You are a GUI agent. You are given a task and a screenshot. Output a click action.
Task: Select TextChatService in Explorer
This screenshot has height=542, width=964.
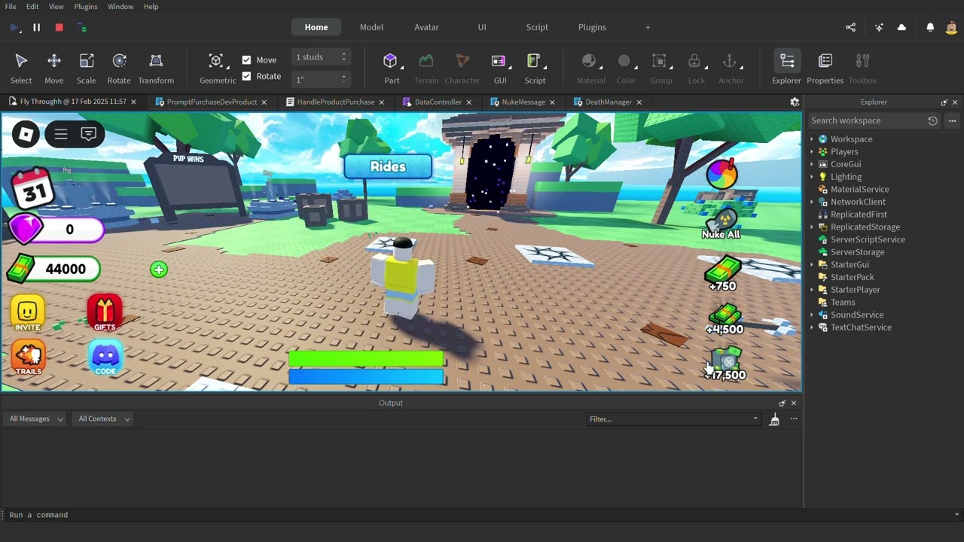click(861, 327)
